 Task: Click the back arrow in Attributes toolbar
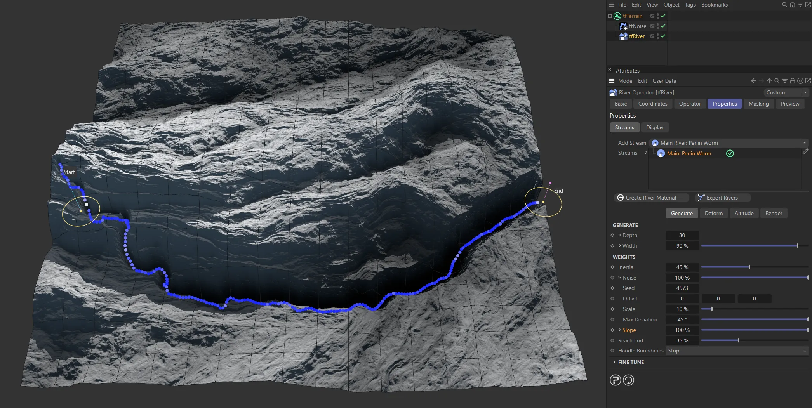[753, 81]
